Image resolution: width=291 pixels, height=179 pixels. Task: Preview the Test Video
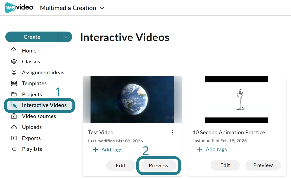[x=158, y=165]
